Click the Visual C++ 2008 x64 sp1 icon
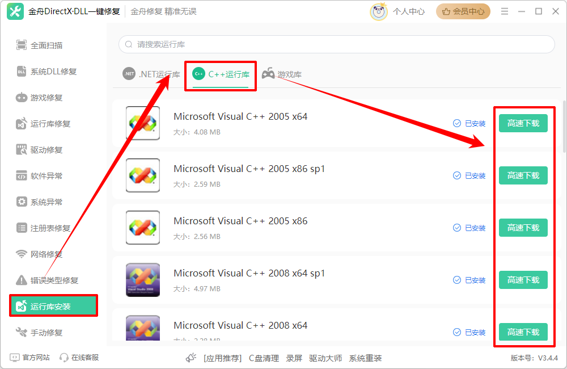 pos(143,279)
